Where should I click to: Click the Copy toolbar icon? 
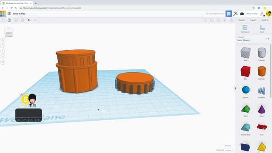[3, 20]
